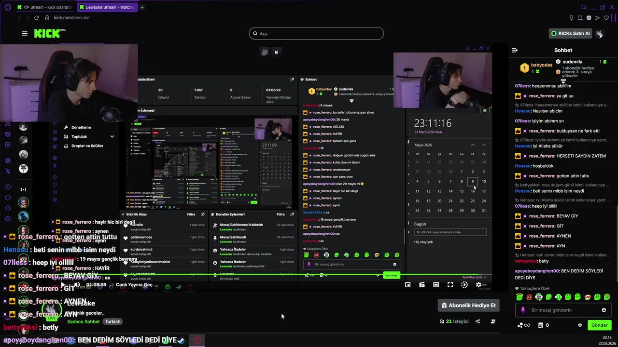Pop out the Etkinlik Akışı panel
The height and width of the screenshot is (347, 618).
pos(202,214)
